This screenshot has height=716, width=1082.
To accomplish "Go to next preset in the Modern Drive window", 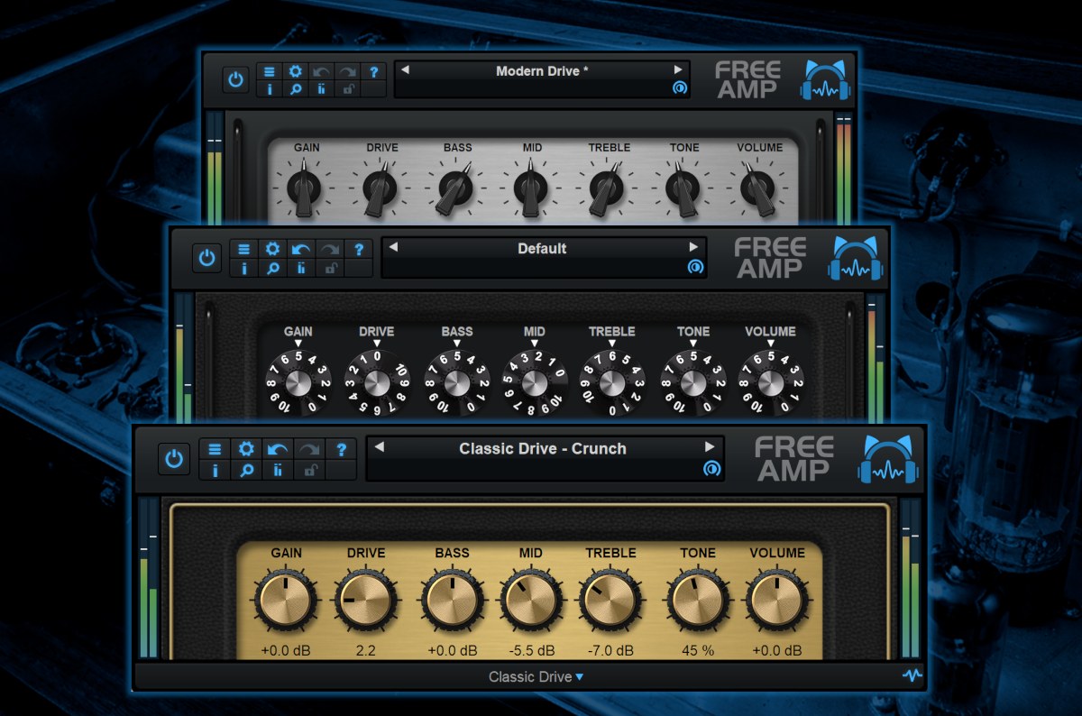I will pos(678,69).
